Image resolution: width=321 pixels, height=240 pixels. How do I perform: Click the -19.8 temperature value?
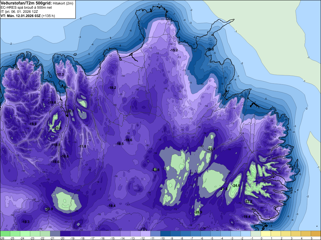click(x=56, y=145)
